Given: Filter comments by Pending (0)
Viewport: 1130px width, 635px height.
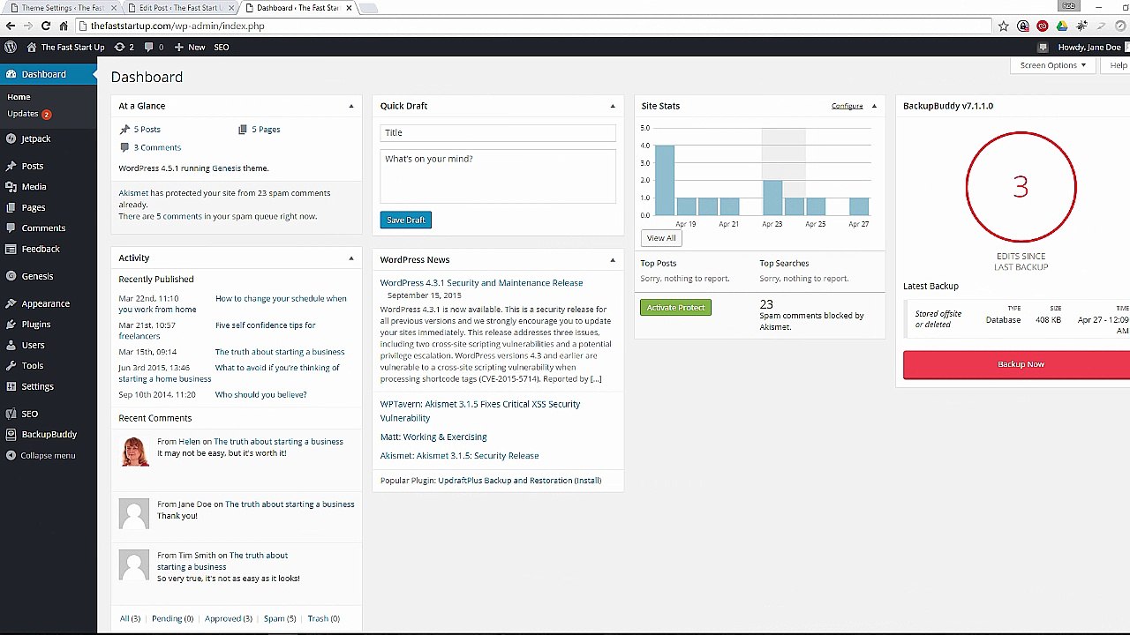Looking at the screenshot, I should pos(172,619).
